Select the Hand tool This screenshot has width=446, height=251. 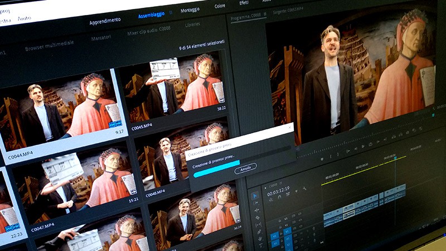click(x=260, y=239)
